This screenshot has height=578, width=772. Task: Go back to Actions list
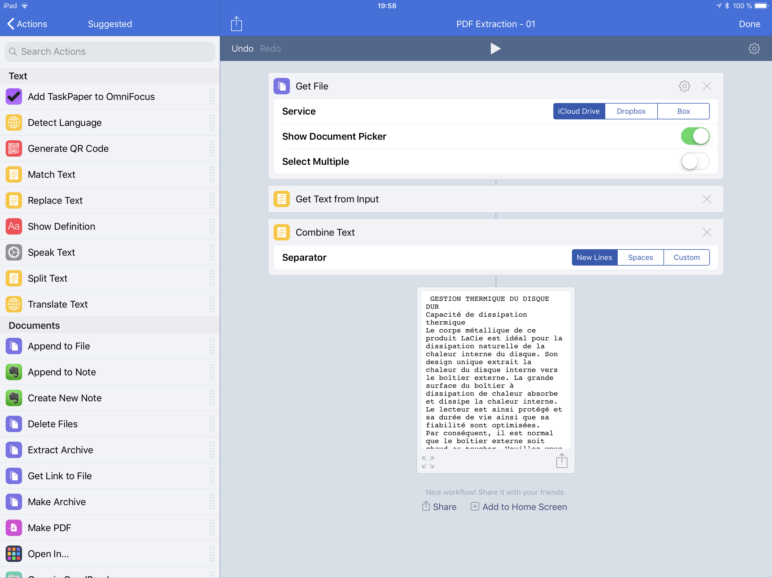(27, 24)
